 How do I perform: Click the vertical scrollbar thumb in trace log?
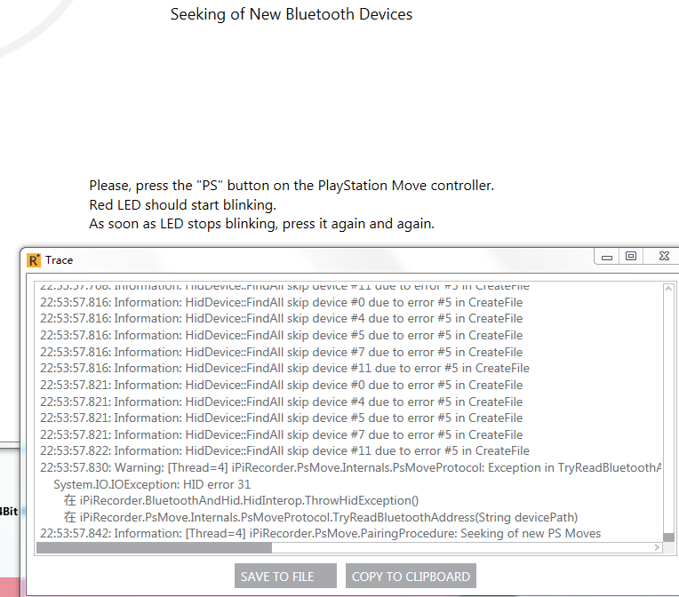[668, 537]
